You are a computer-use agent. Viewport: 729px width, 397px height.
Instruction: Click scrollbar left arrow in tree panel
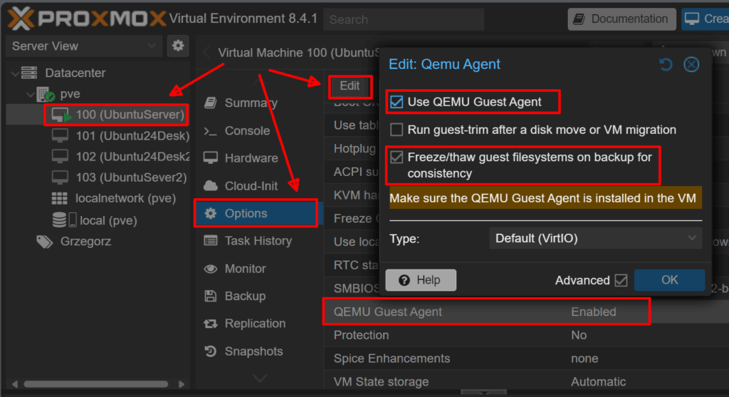click(15, 384)
